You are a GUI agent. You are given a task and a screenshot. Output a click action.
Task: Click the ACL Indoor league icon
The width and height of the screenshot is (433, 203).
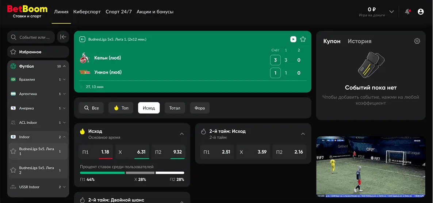click(13, 123)
